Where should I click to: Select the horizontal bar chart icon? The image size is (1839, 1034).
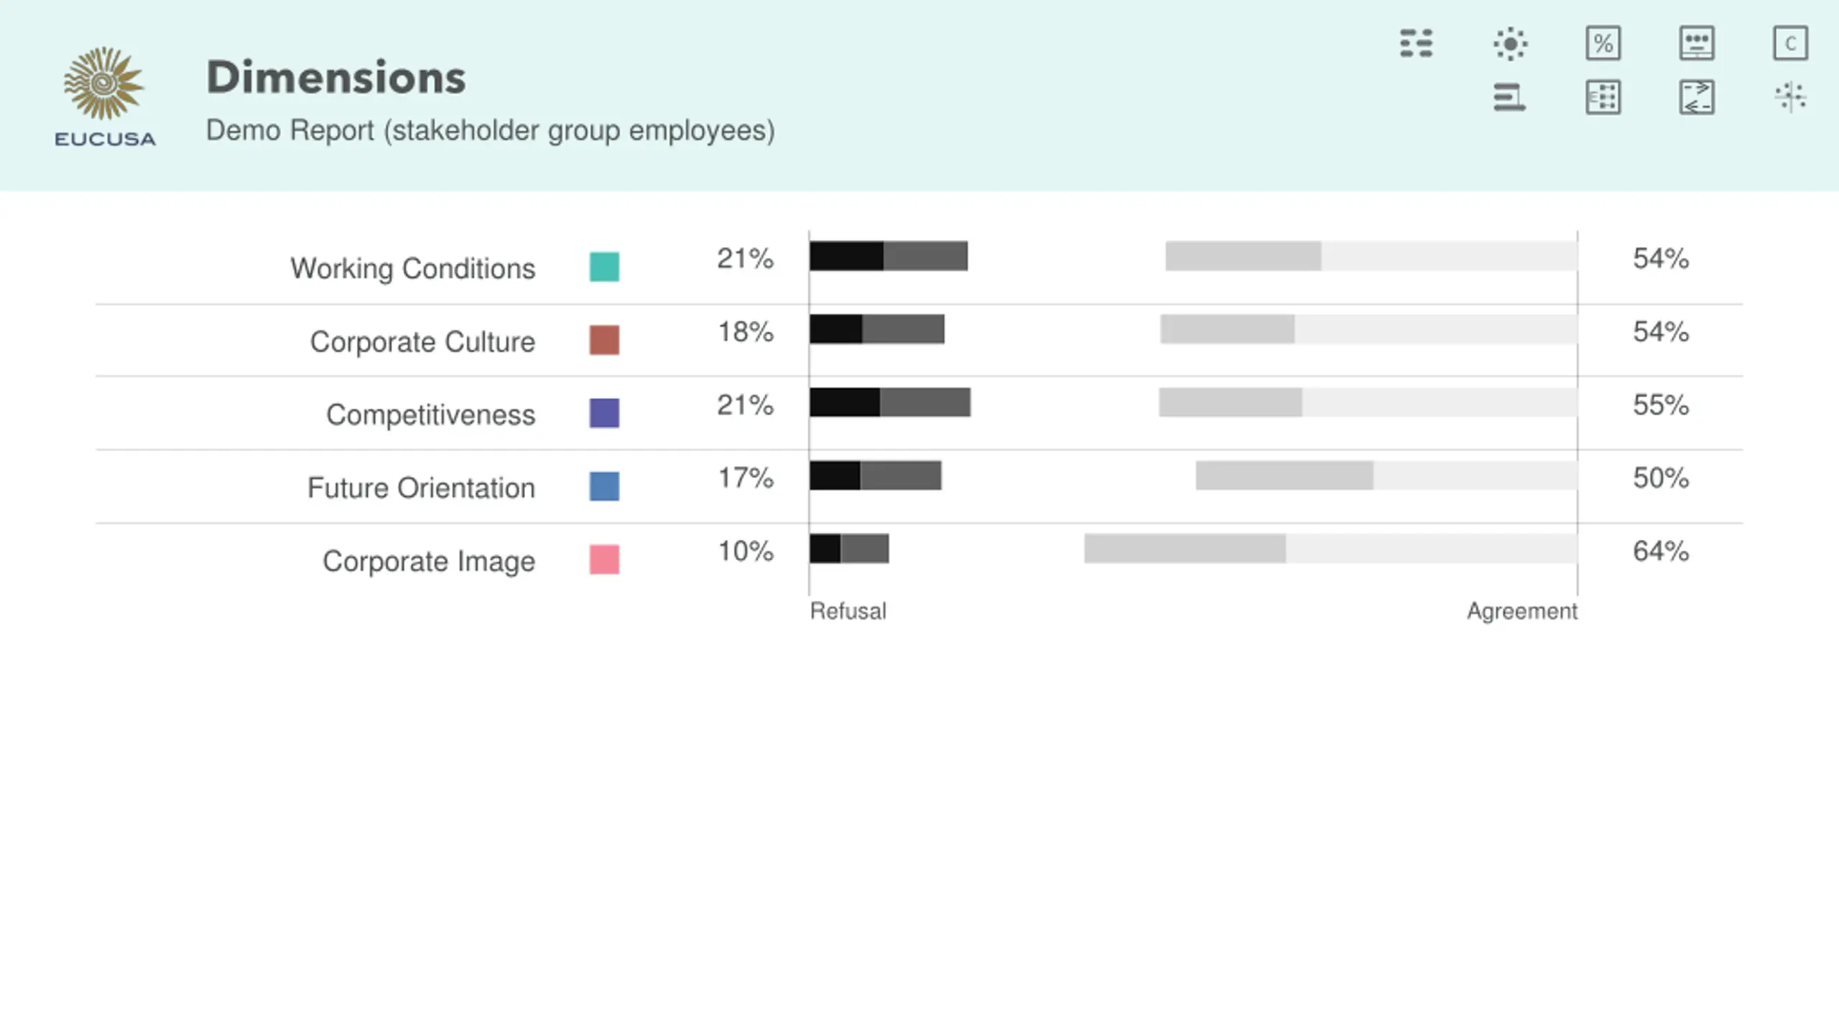[x=1510, y=97]
